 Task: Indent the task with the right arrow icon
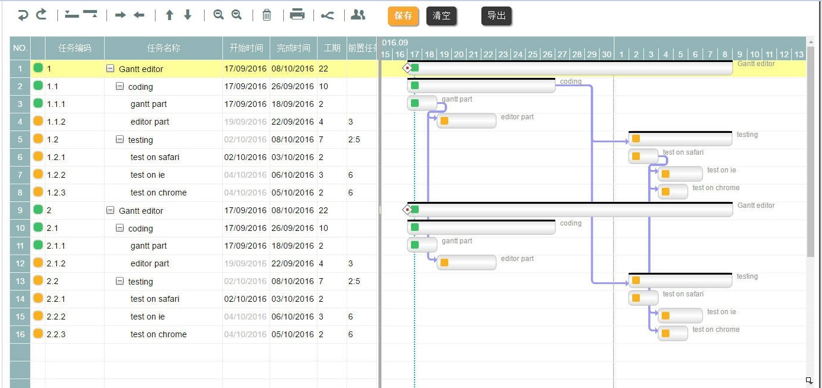pos(120,15)
